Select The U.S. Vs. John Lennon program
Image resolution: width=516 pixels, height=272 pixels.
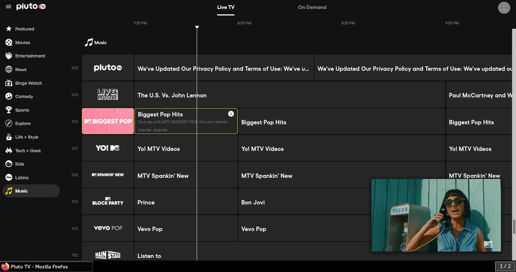290,94
